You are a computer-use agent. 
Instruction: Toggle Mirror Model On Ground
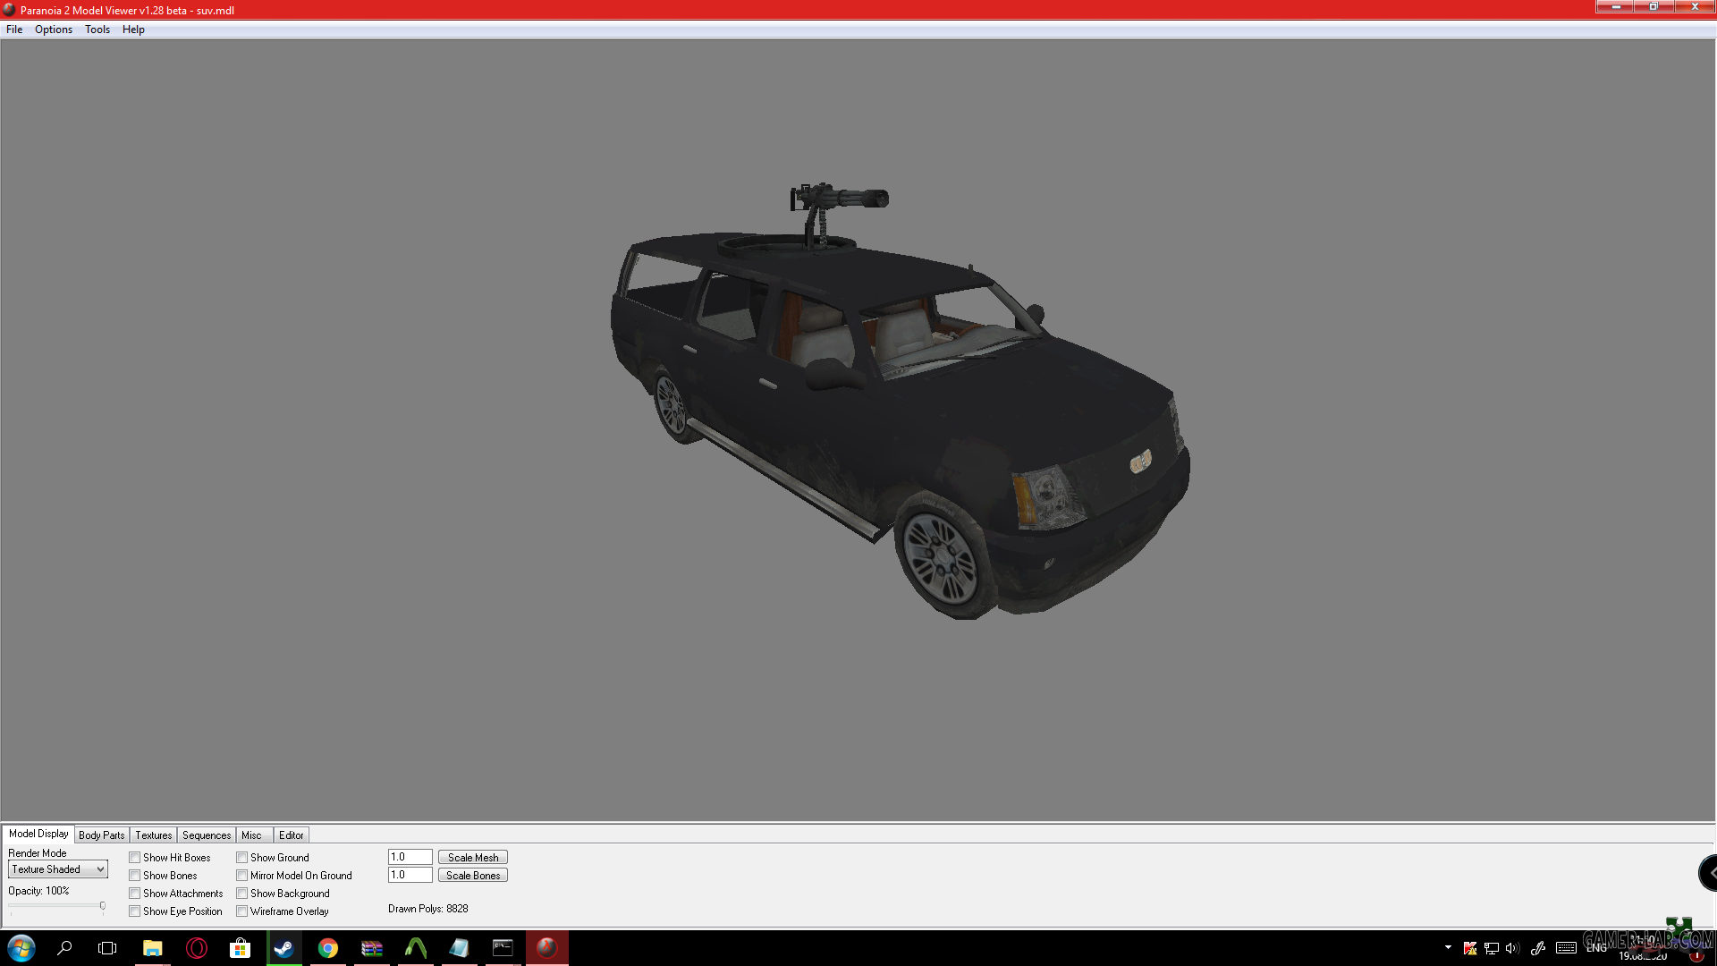tap(241, 876)
